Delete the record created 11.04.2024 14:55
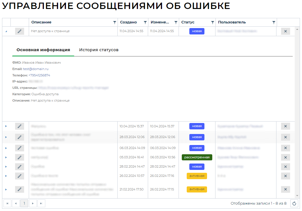302x211 pixels. [x=285, y=31]
